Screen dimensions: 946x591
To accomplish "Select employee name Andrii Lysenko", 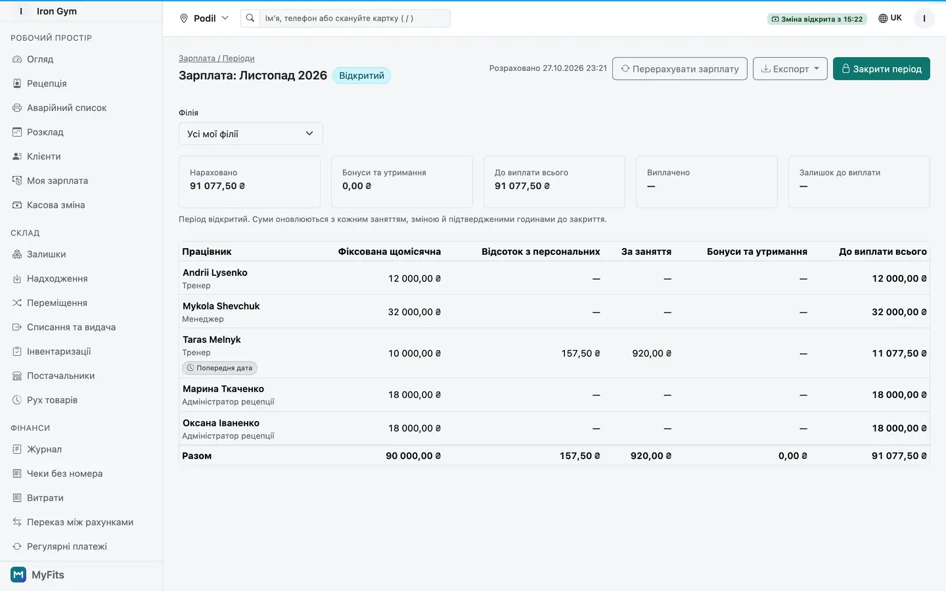I will pos(215,273).
